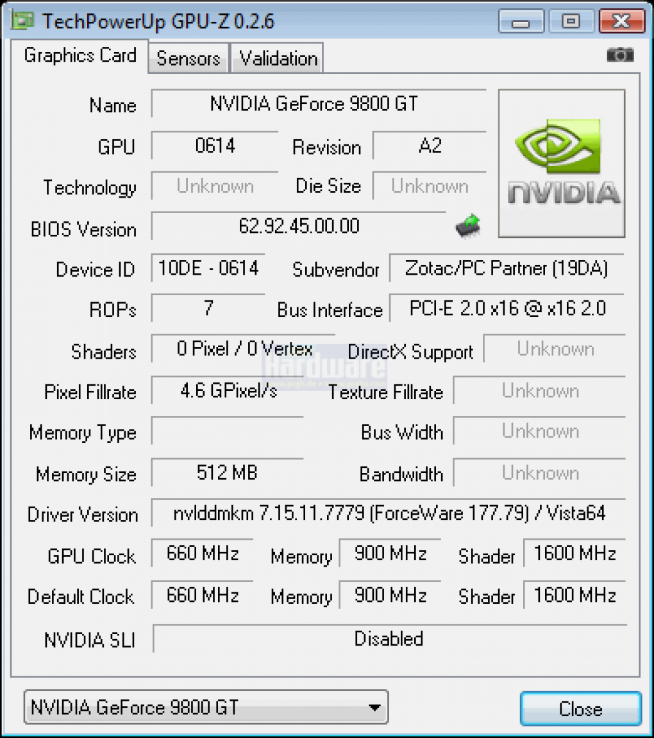
Task: Close the window with the red X
Action: 621,22
